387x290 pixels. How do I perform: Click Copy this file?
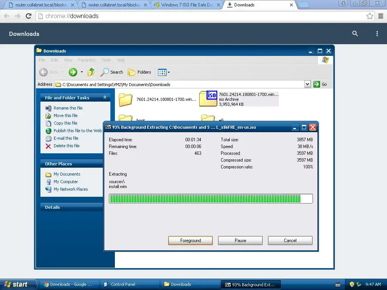coord(65,123)
